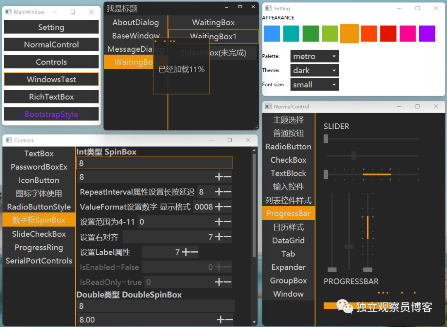447x327 pixels.
Task: Click the Controls scrollbar down arrow
Action: [254, 322]
